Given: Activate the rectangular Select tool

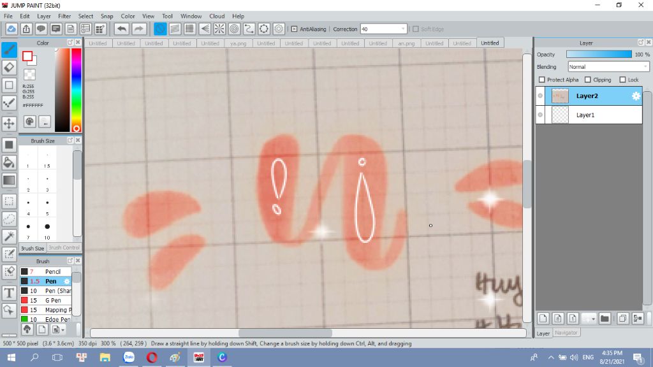Looking at the screenshot, I should pos(9,201).
